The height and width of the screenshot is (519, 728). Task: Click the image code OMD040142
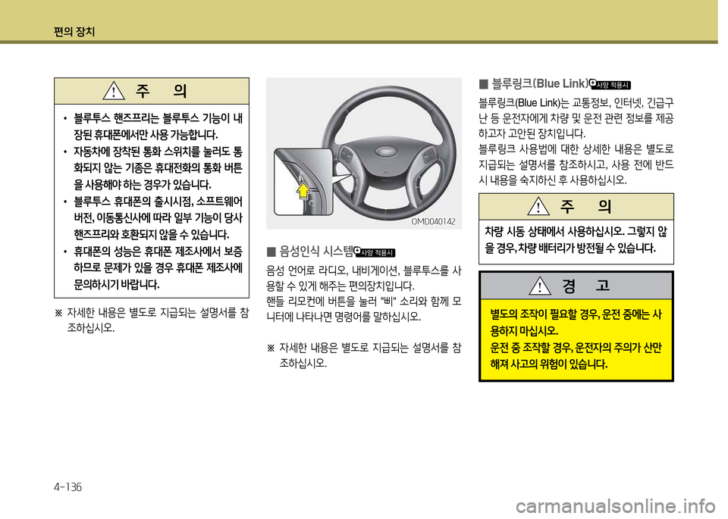[433, 222]
